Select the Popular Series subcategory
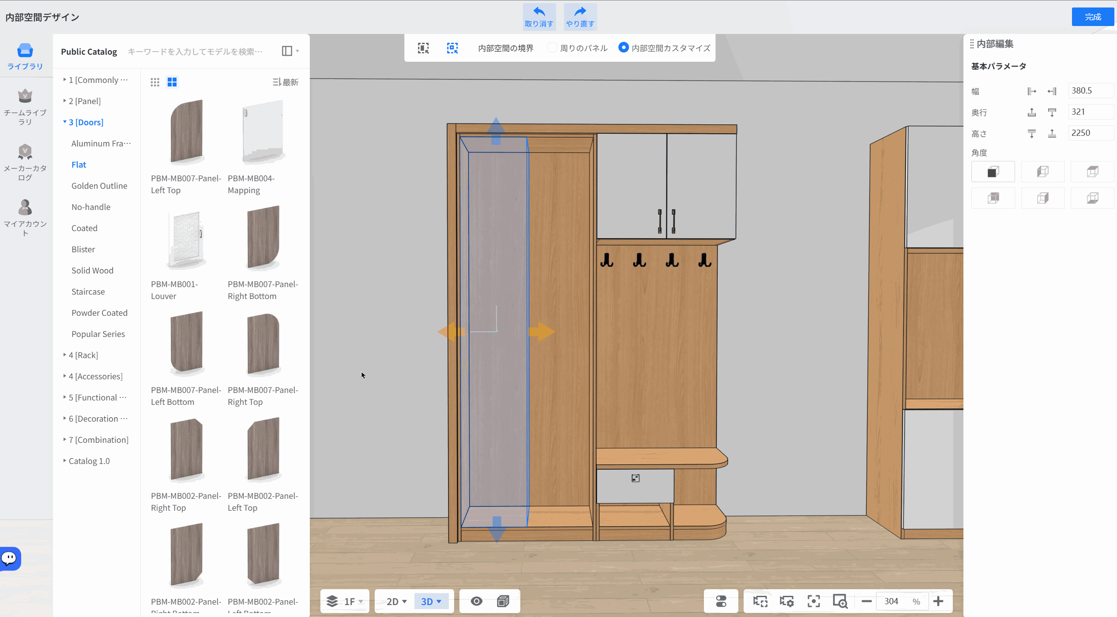 [x=98, y=334]
